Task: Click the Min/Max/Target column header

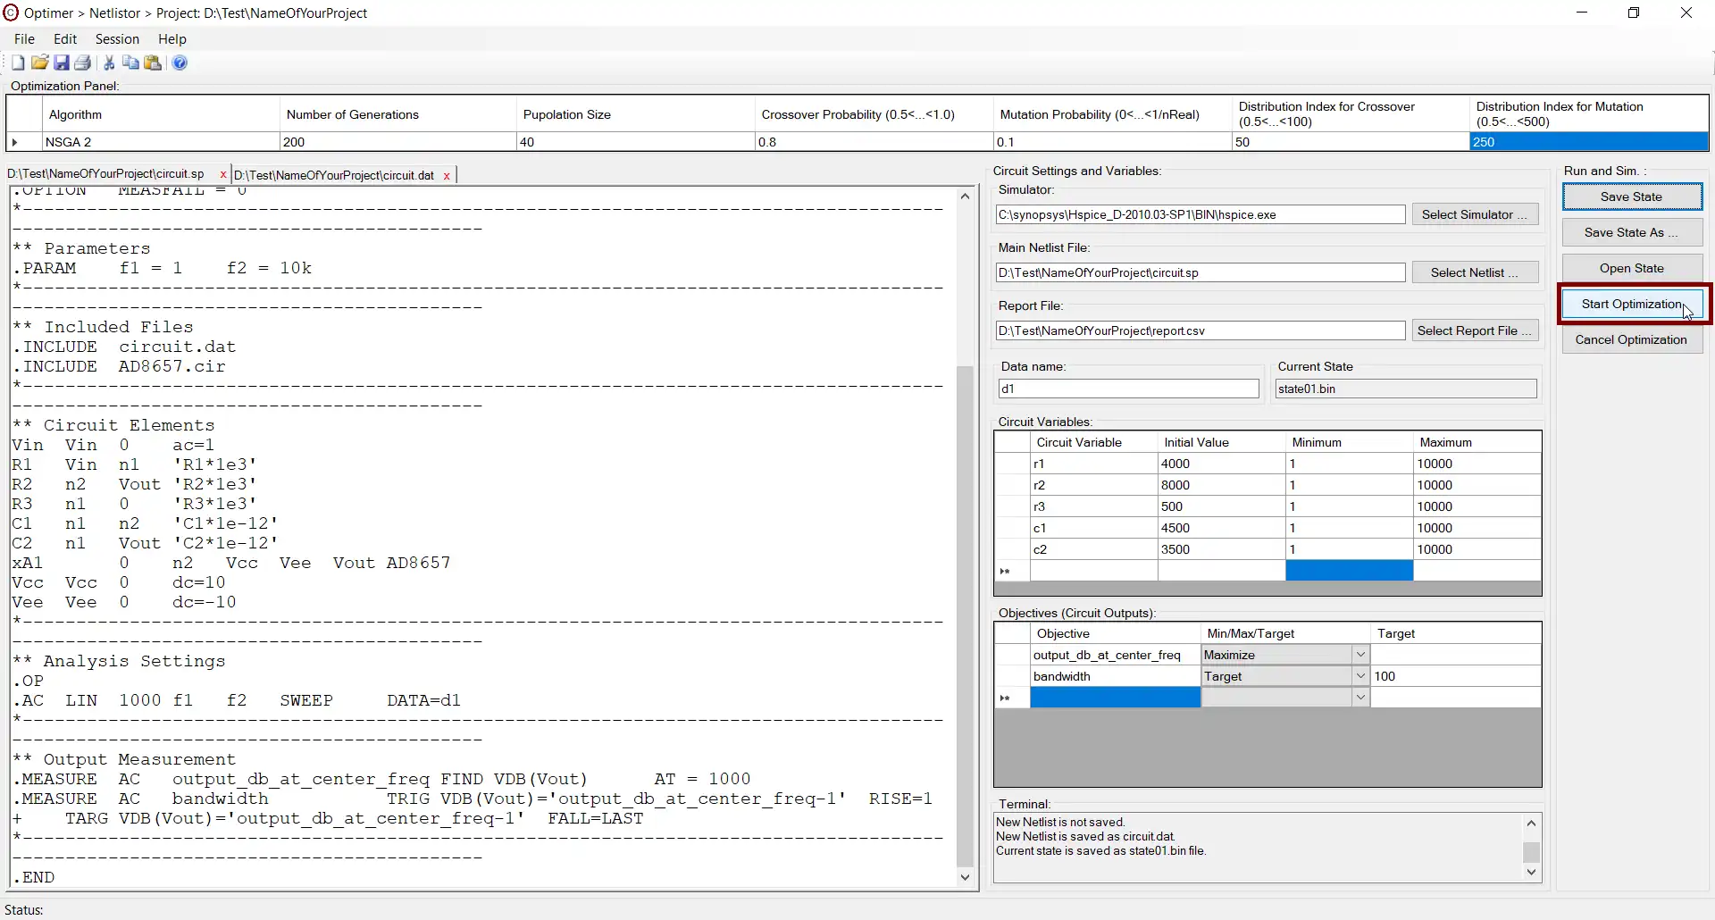Action: pos(1285,633)
